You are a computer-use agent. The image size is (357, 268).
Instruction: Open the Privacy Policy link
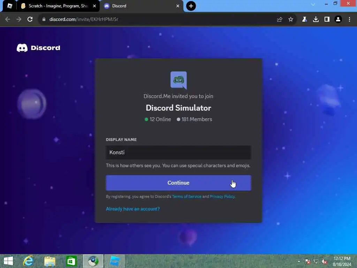click(x=222, y=196)
